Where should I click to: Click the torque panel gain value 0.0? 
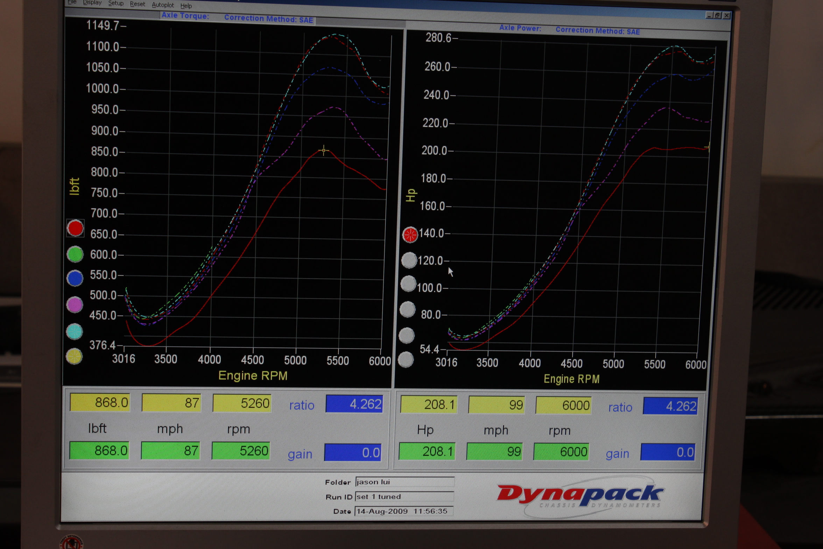point(353,452)
